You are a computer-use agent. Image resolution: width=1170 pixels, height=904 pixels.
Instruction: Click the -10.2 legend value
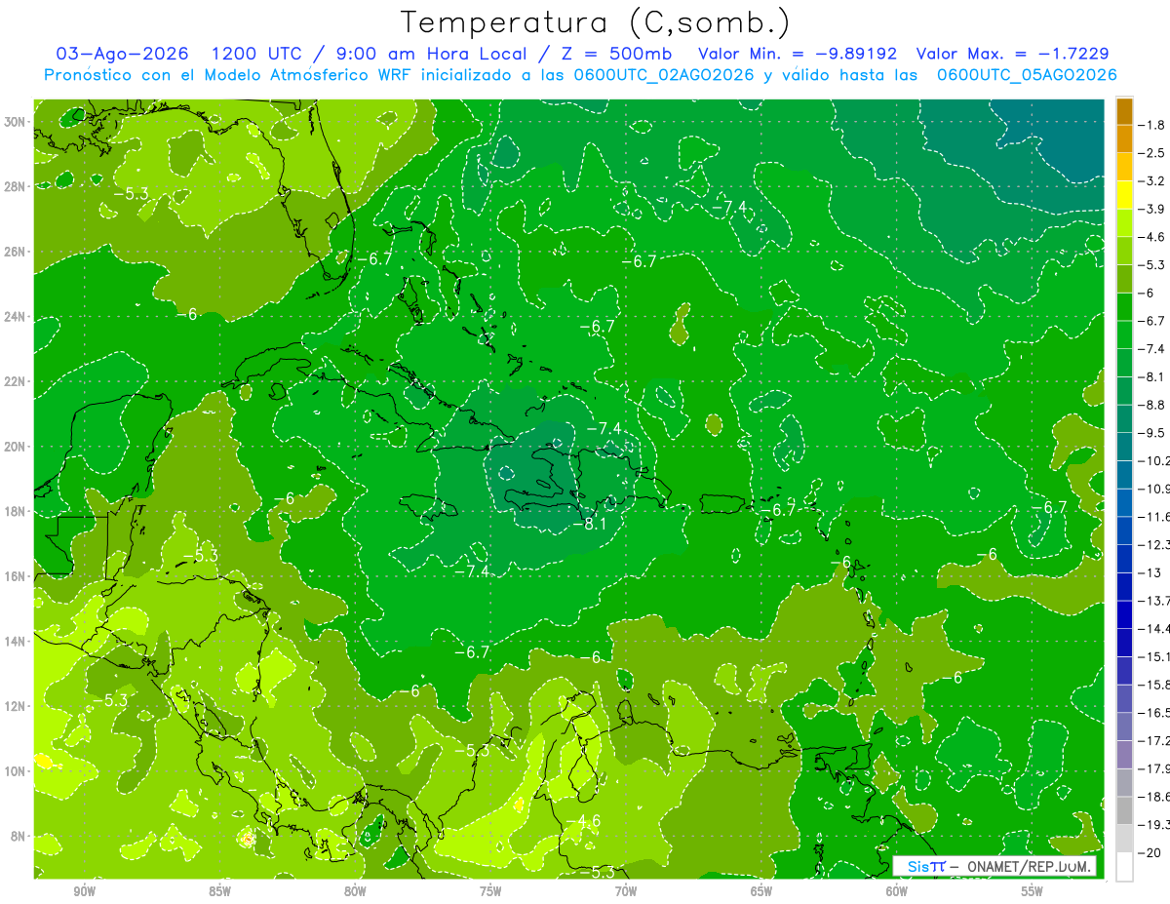[1153, 460]
